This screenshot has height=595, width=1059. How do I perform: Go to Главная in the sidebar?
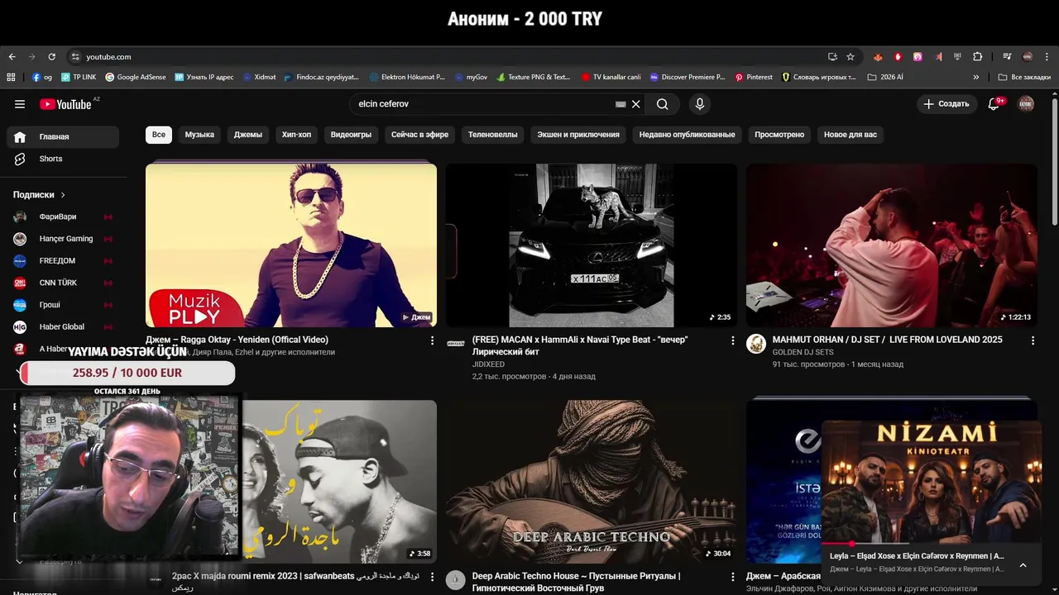(63, 136)
